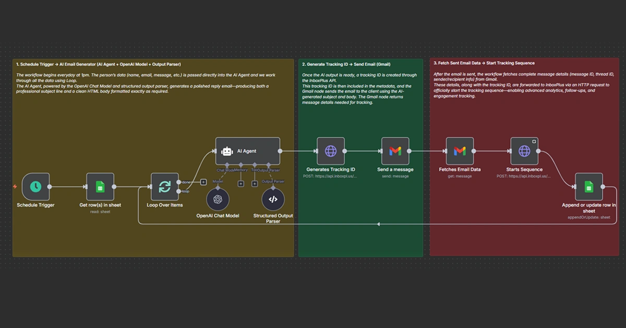The height and width of the screenshot is (328, 626).
Task: Click the plus button under the Tool connector
Action: tap(255, 183)
